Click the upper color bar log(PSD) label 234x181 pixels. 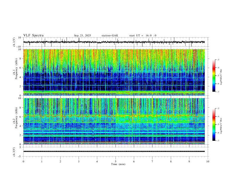[221, 77]
